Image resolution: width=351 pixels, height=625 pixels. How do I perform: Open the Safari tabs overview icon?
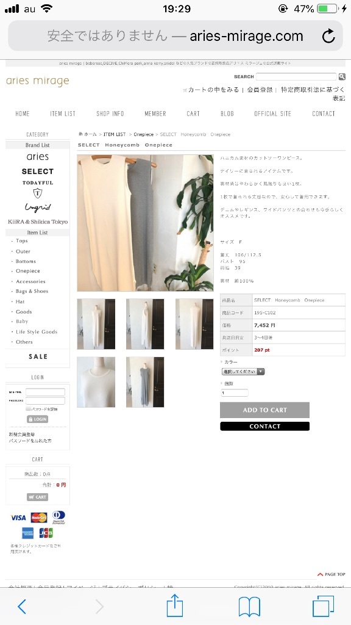click(x=323, y=607)
